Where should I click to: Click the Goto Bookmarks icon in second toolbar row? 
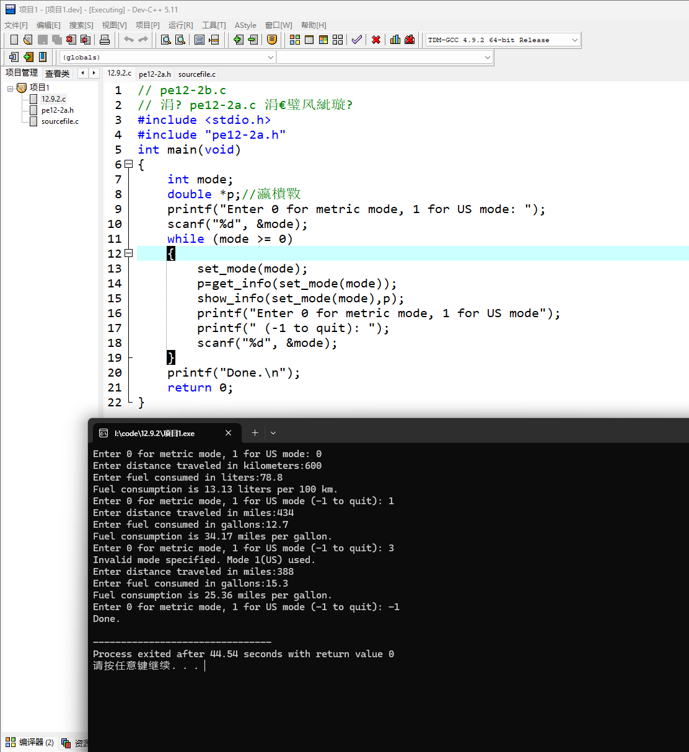coord(43,57)
